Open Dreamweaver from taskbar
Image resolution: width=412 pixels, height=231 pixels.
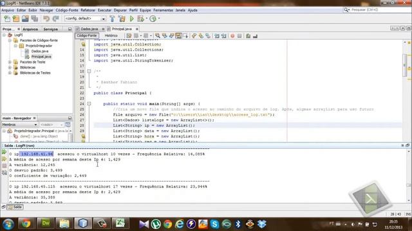[x=46, y=224]
